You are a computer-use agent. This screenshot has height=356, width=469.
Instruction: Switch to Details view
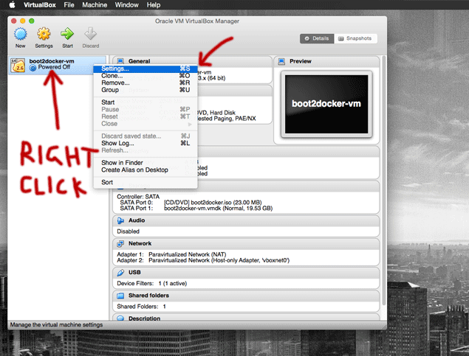(x=317, y=38)
